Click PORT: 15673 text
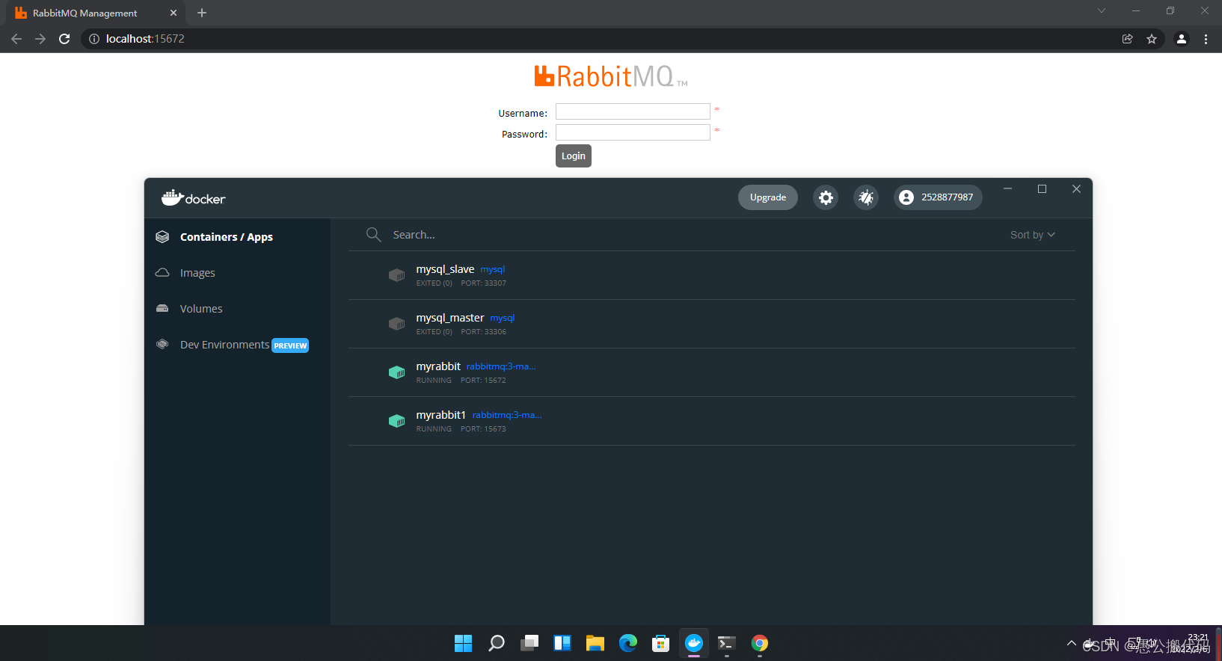 (x=483, y=429)
